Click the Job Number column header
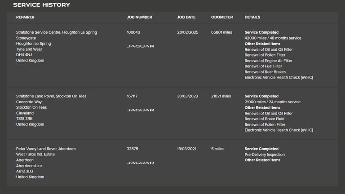The width and height of the screenshot is (345, 194). (x=139, y=17)
